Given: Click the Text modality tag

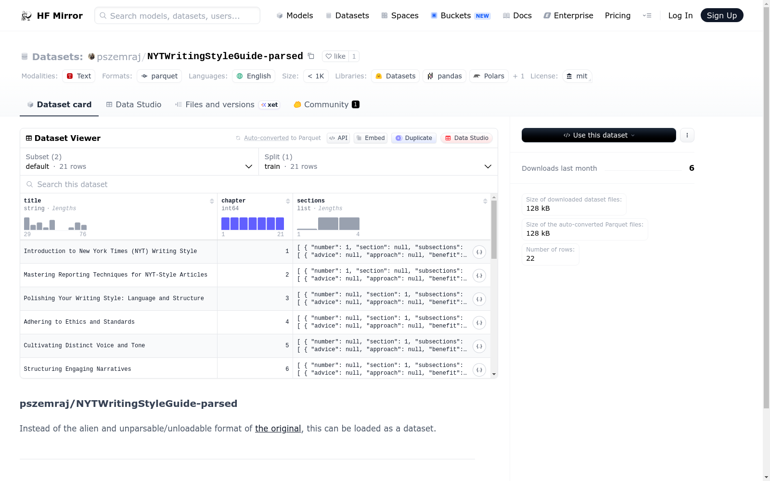Looking at the screenshot, I should pyautogui.click(x=79, y=76).
